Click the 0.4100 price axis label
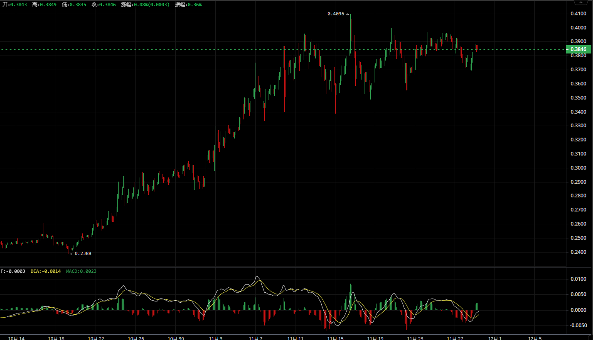This screenshot has height=340, width=593. [578, 14]
